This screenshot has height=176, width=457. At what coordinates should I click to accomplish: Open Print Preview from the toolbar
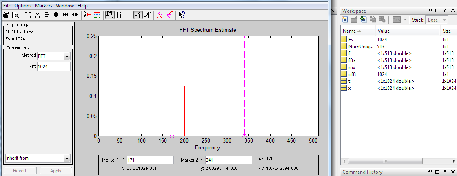(16, 15)
